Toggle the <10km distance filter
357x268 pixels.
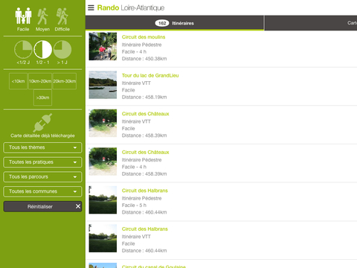click(x=18, y=81)
